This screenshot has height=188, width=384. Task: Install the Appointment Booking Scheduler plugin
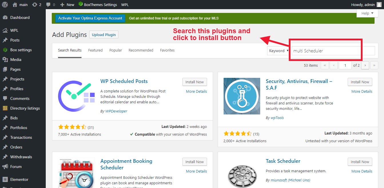point(195,162)
